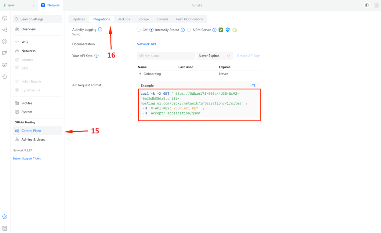The height and width of the screenshot is (233, 381).
Task: Click the blue shield integration icon
Action: (227, 30)
